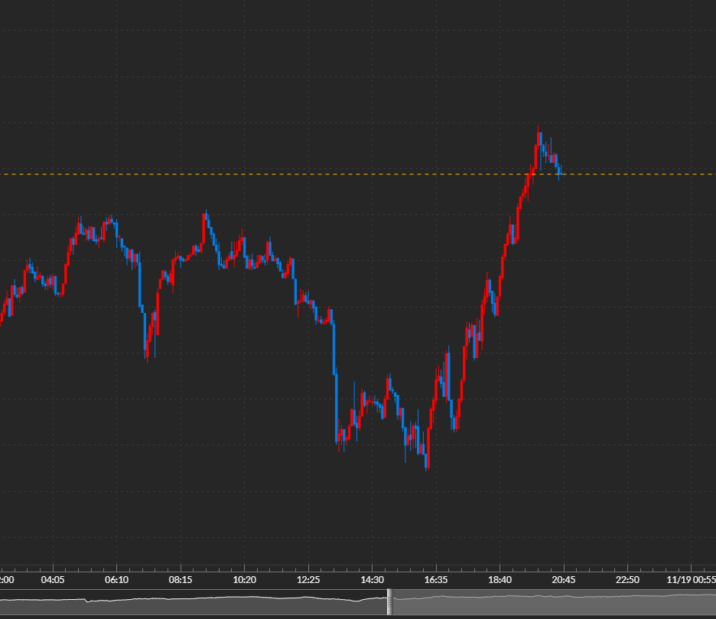The image size is (716, 619).
Task: Grab the navigator range handle grip
Action: pyautogui.click(x=390, y=602)
